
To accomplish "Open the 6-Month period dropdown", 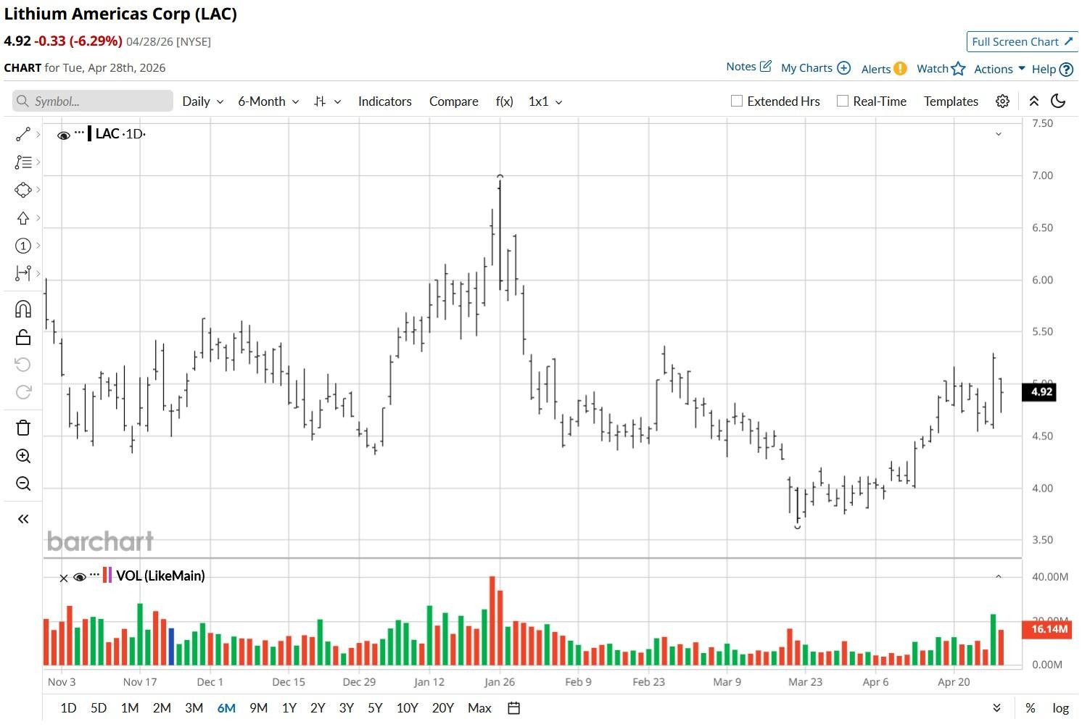I will tap(268, 101).
